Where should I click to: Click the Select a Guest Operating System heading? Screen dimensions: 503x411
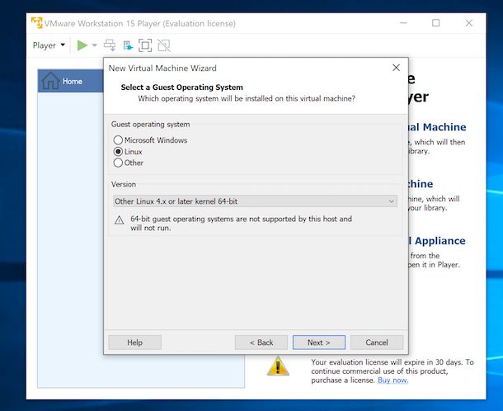click(x=182, y=87)
